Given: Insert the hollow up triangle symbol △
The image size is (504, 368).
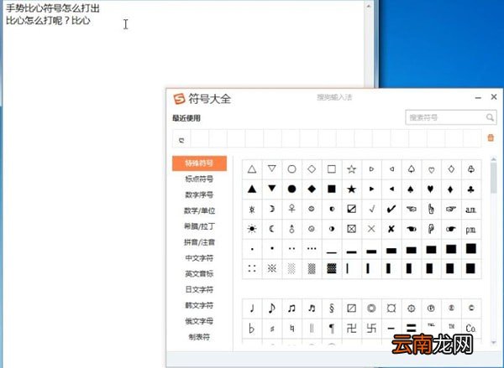Looking at the screenshot, I should pyautogui.click(x=252, y=169).
